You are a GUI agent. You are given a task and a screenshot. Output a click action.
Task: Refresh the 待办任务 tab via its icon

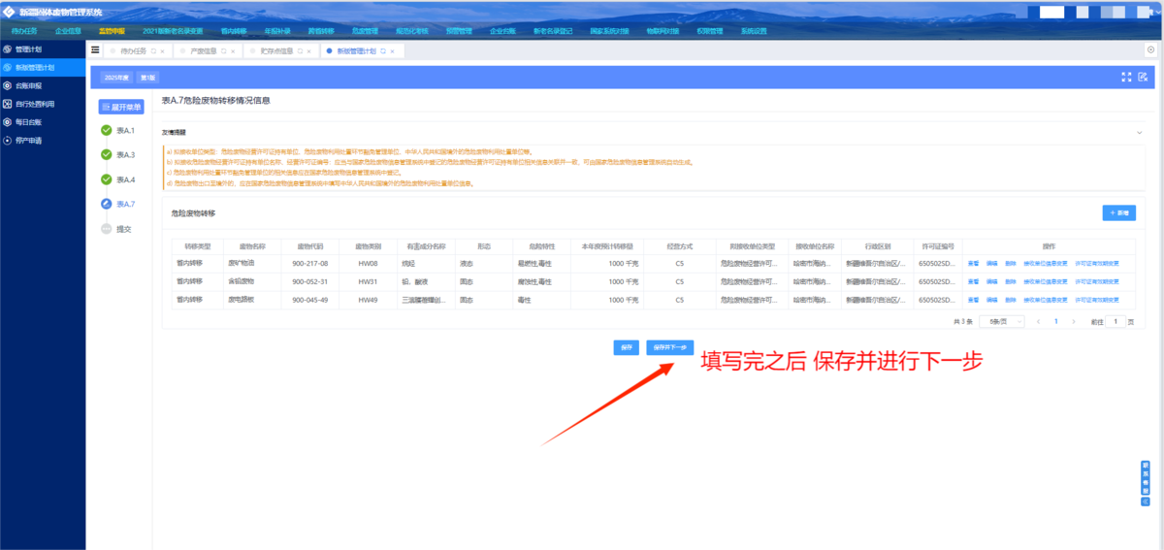(x=152, y=50)
